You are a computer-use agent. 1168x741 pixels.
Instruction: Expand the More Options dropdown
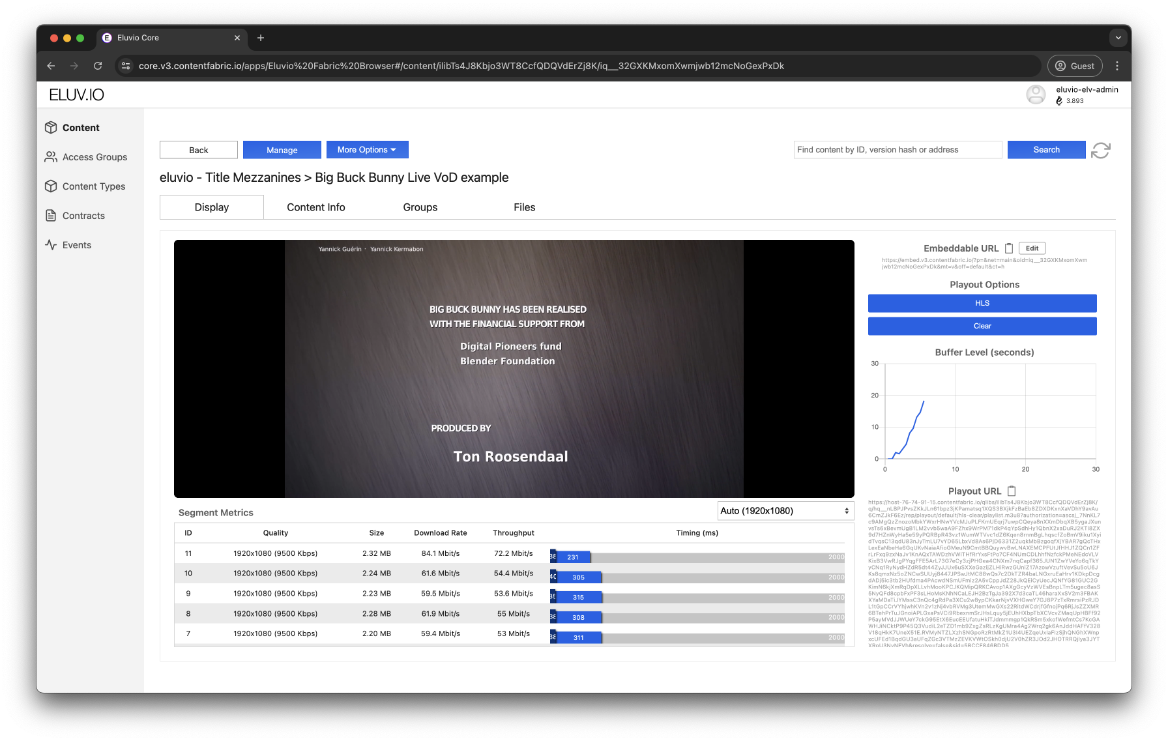pyautogui.click(x=368, y=150)
